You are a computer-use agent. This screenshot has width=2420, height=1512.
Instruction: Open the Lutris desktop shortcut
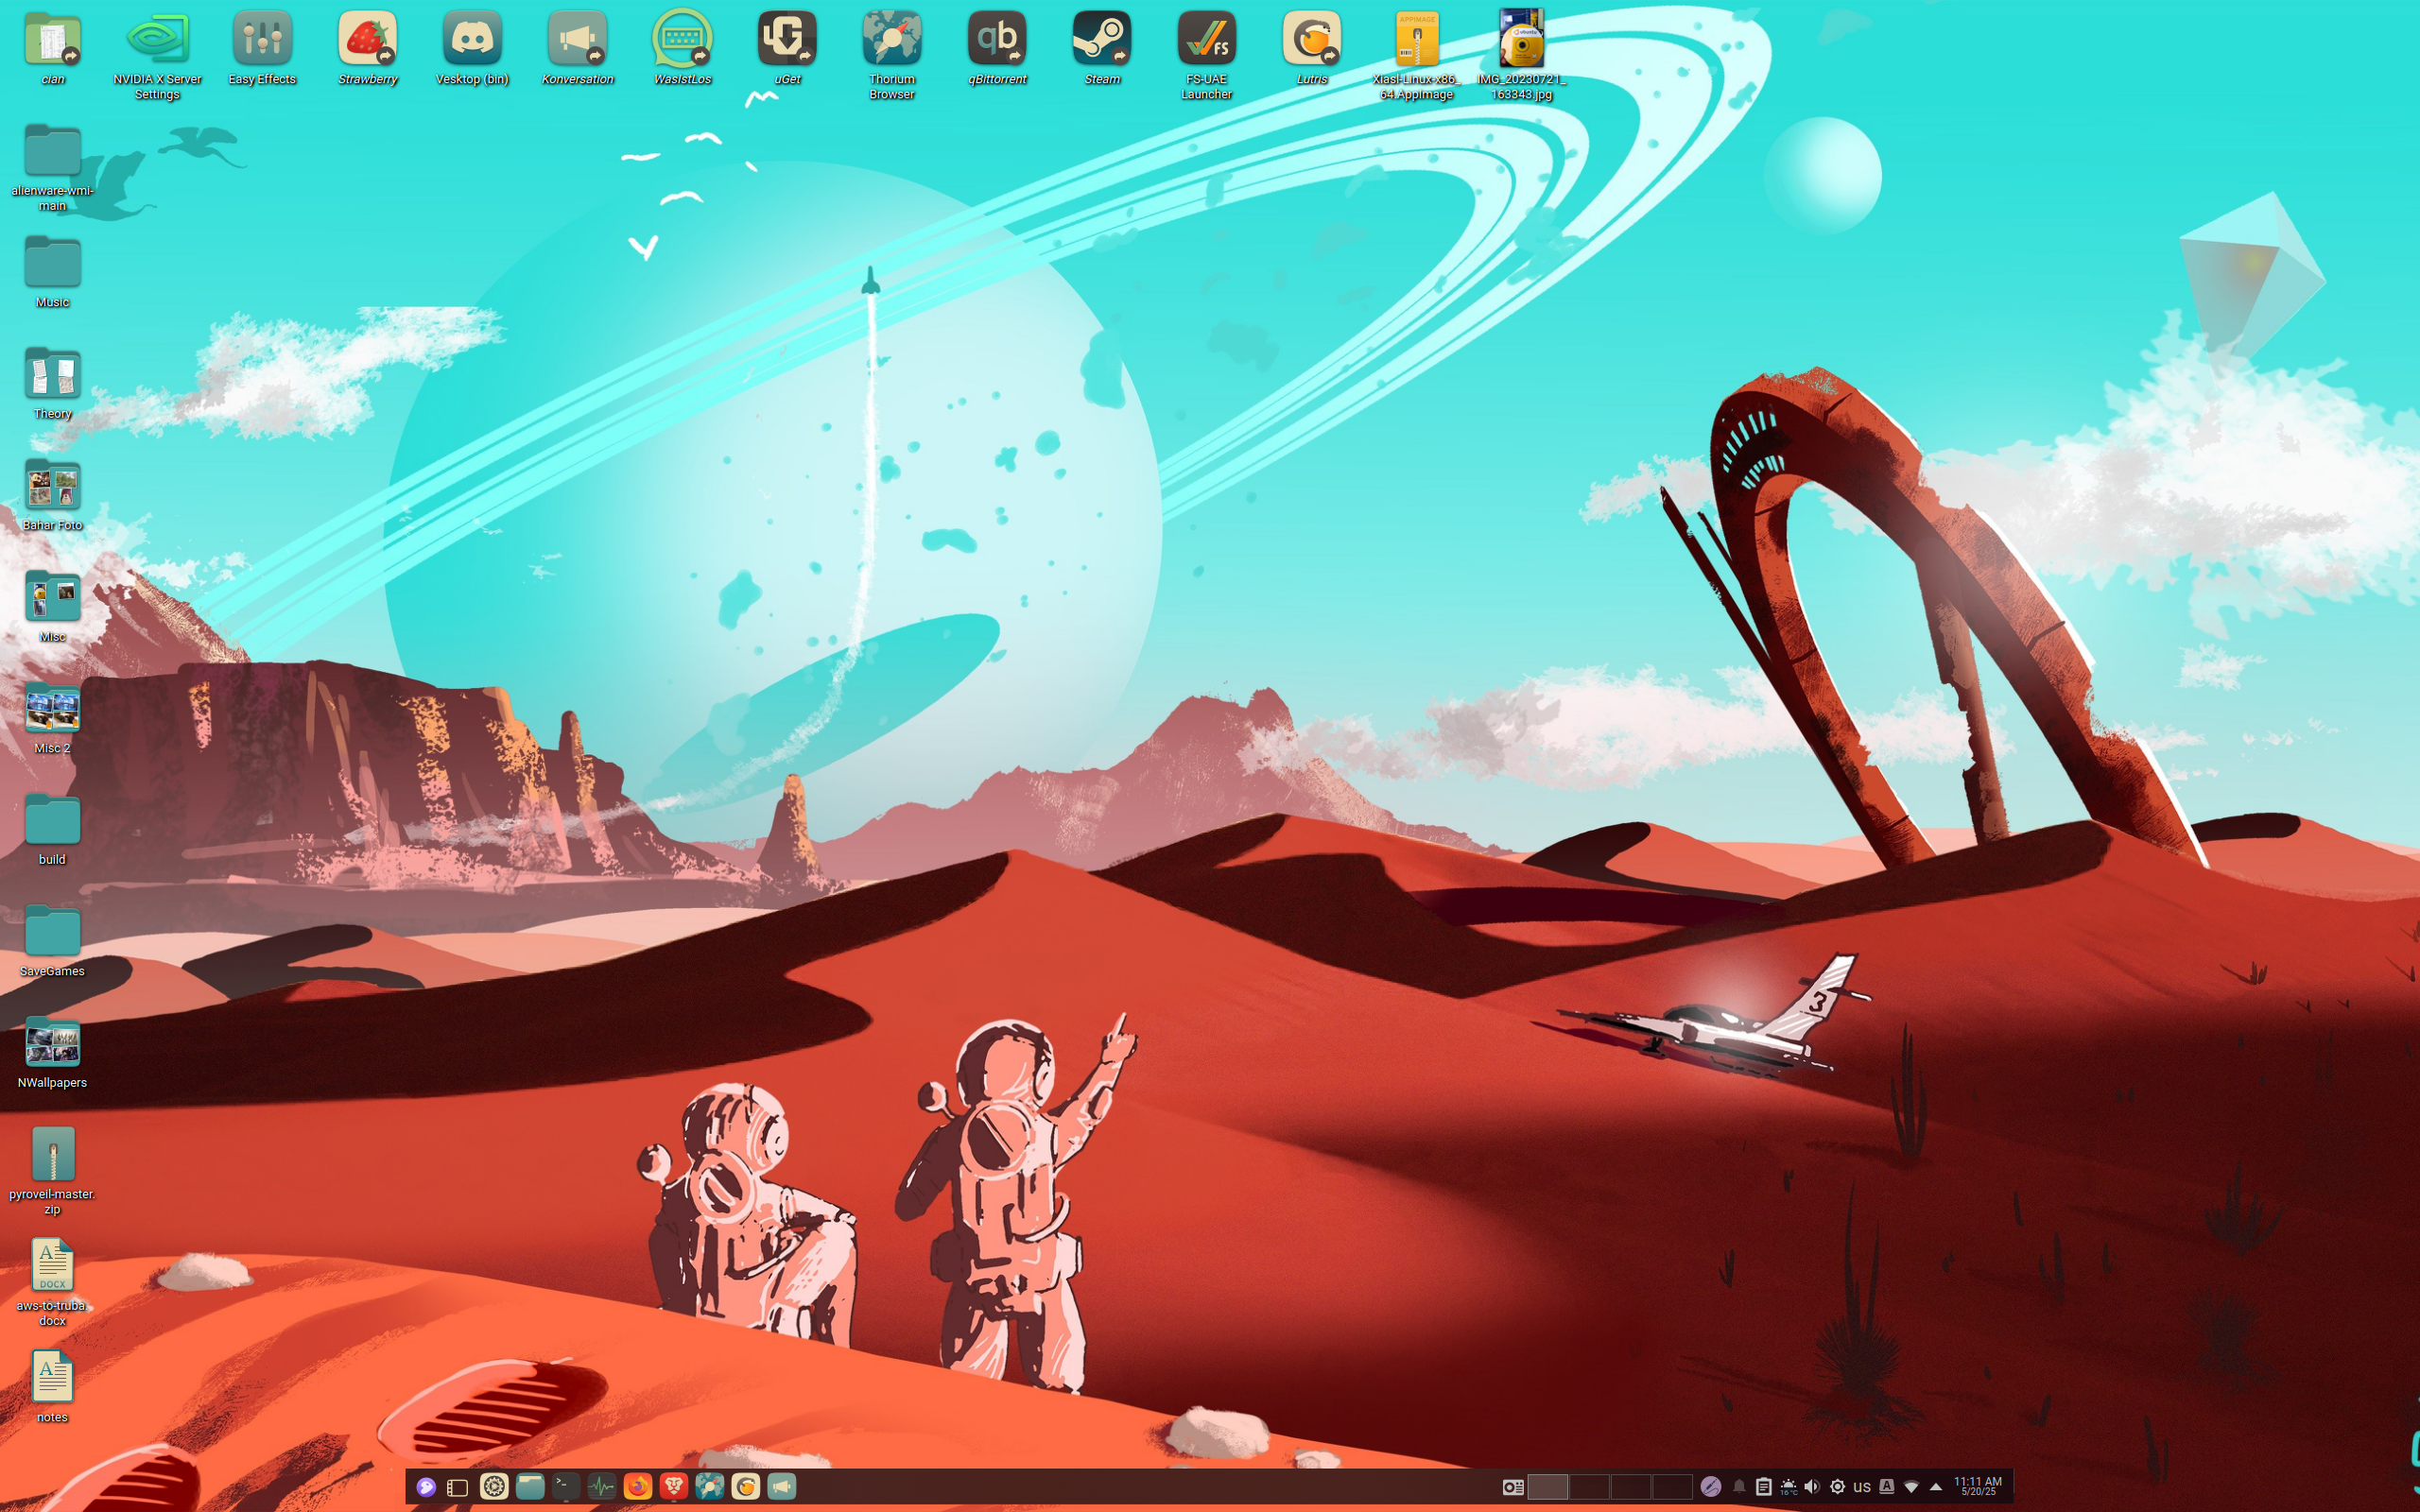(1312, 48)
